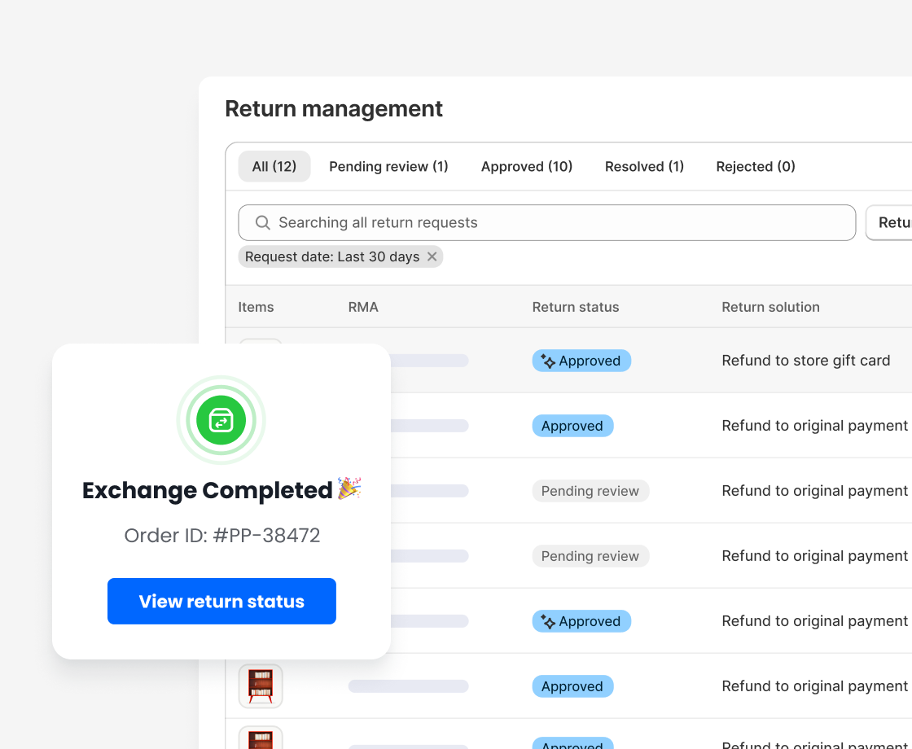Click the search magnifying glass icon

262,222
